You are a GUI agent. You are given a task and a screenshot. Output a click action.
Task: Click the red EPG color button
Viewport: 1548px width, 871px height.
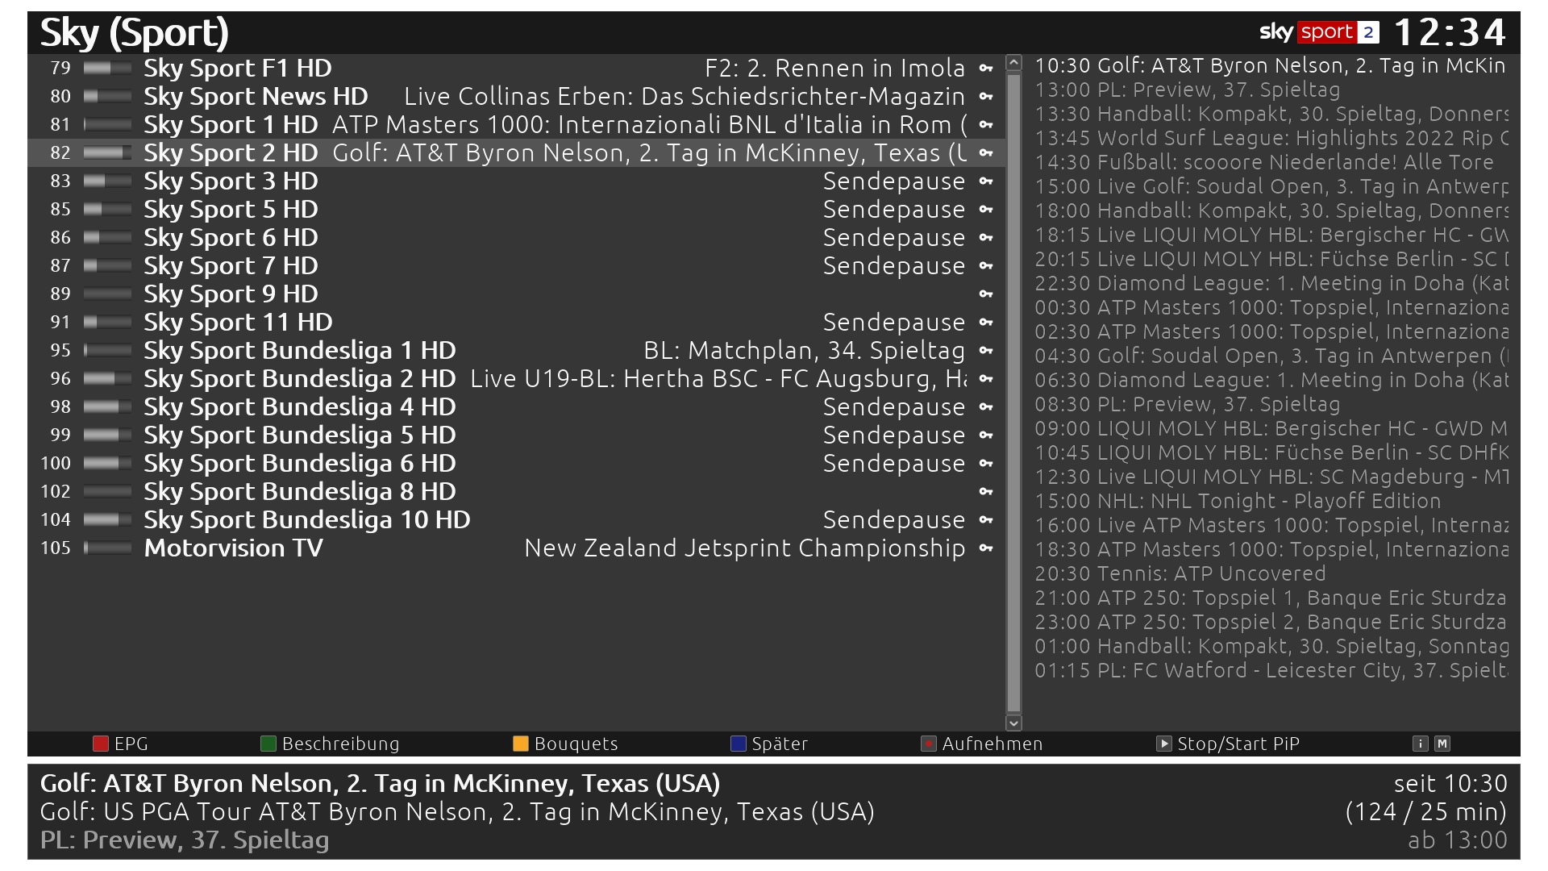(100, 744)
